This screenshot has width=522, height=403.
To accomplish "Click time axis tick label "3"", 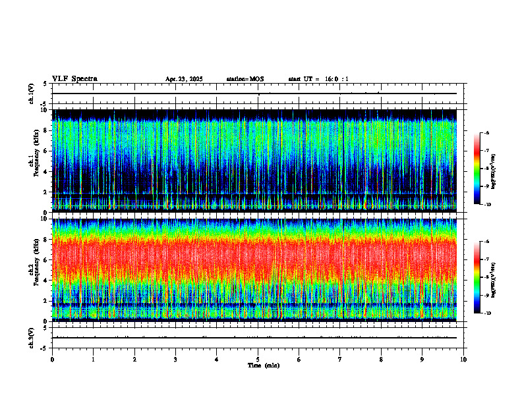I will [x=175, y=360].
